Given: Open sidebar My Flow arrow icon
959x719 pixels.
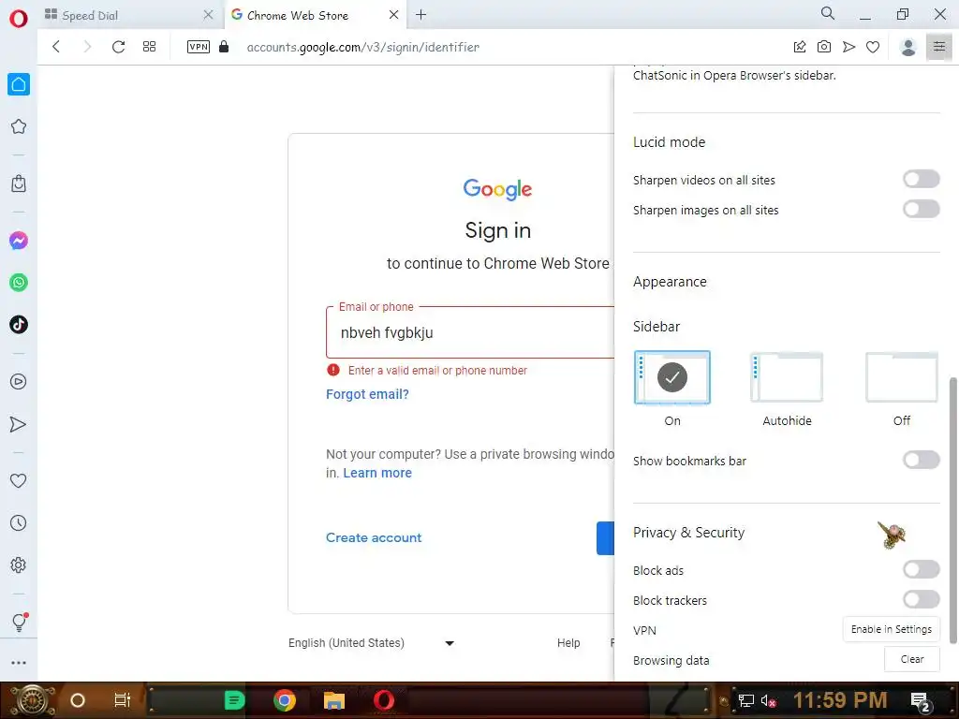Looking at the screenshot, I should 19,424.
